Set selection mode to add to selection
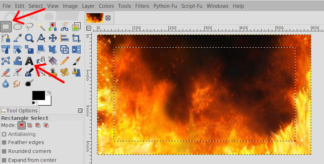The image size is (324, 164). point(30,125)
